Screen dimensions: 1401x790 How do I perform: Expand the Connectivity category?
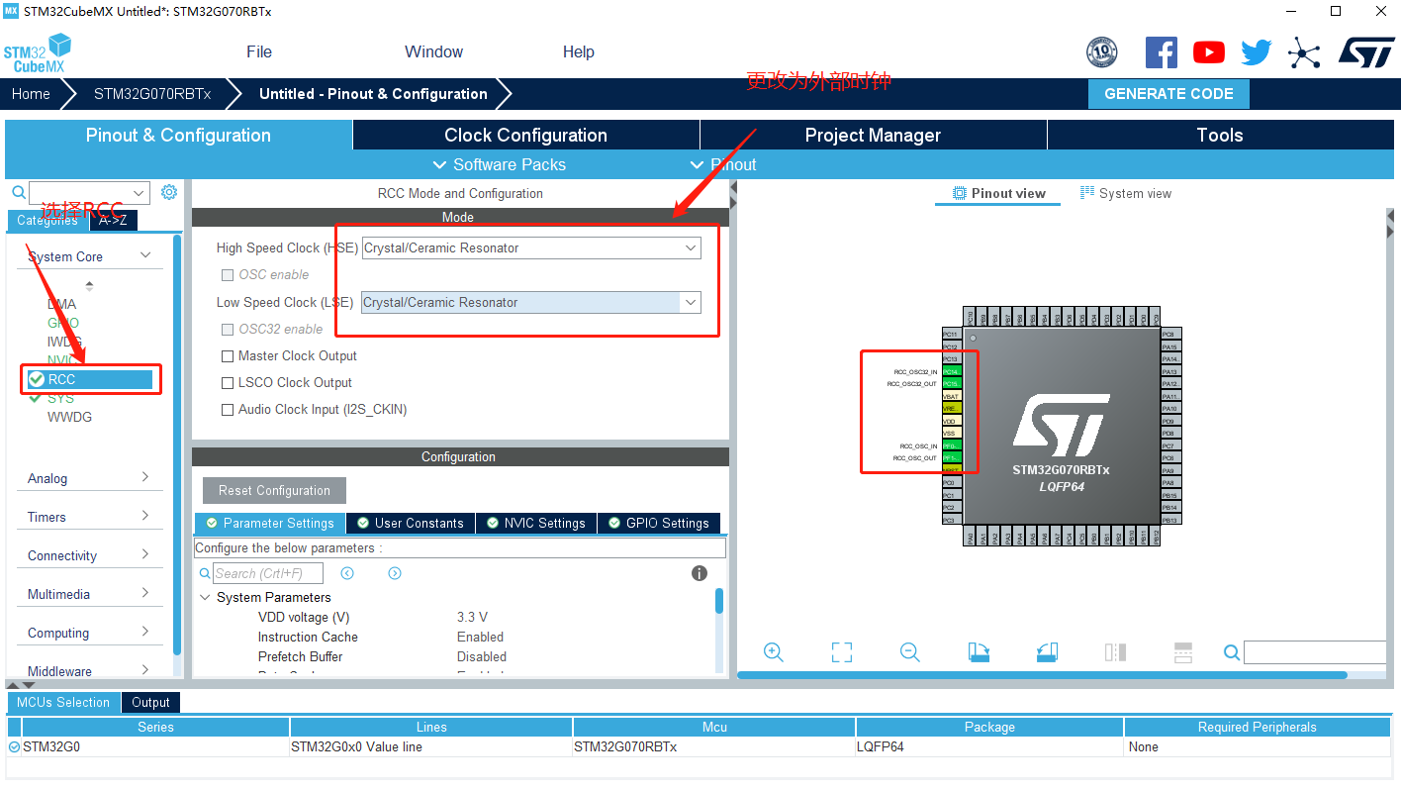point(145,554)
